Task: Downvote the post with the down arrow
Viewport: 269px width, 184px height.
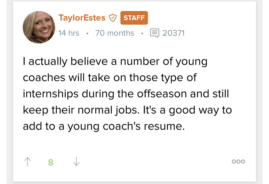Action: pos(76,162)
